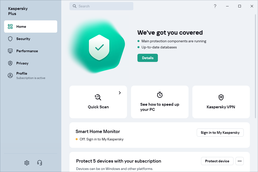258x172 pixels.
Task: Select the Home tab in sidebar
Action: [x=31, y=27]
